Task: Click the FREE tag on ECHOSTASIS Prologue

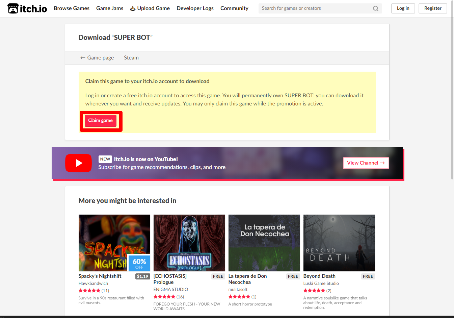Action: point(218,276)
